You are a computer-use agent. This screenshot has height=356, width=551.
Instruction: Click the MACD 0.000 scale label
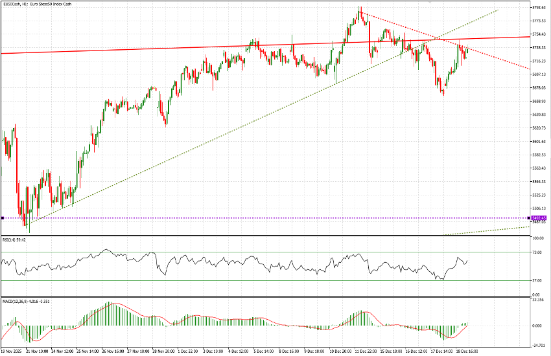[537, 326]
